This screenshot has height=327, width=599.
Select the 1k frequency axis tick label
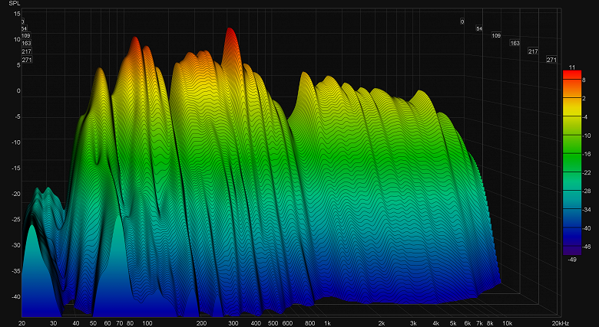point(327,324)
